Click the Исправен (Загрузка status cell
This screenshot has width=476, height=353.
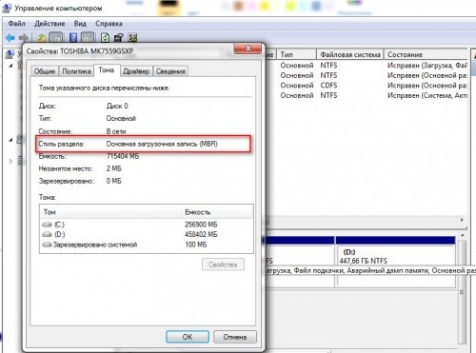pos(427,66)
